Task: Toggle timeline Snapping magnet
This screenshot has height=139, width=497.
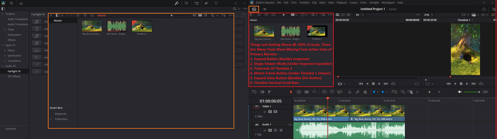Action: (x=349, y=92)
